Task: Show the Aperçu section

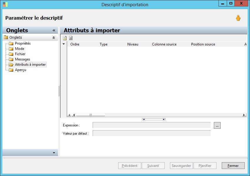Action: point(20,70)
